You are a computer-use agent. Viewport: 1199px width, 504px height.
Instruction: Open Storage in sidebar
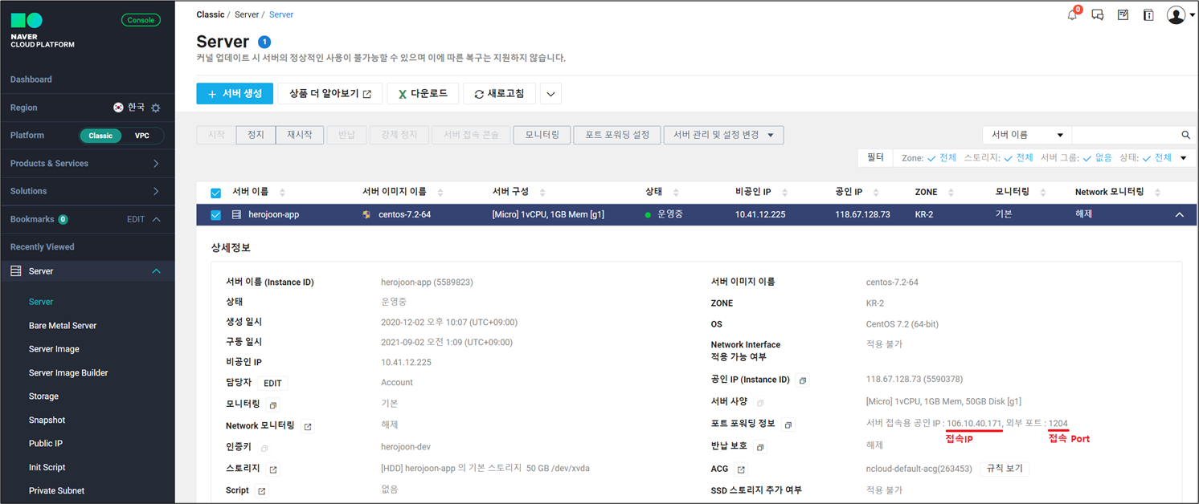pos(43,396)
